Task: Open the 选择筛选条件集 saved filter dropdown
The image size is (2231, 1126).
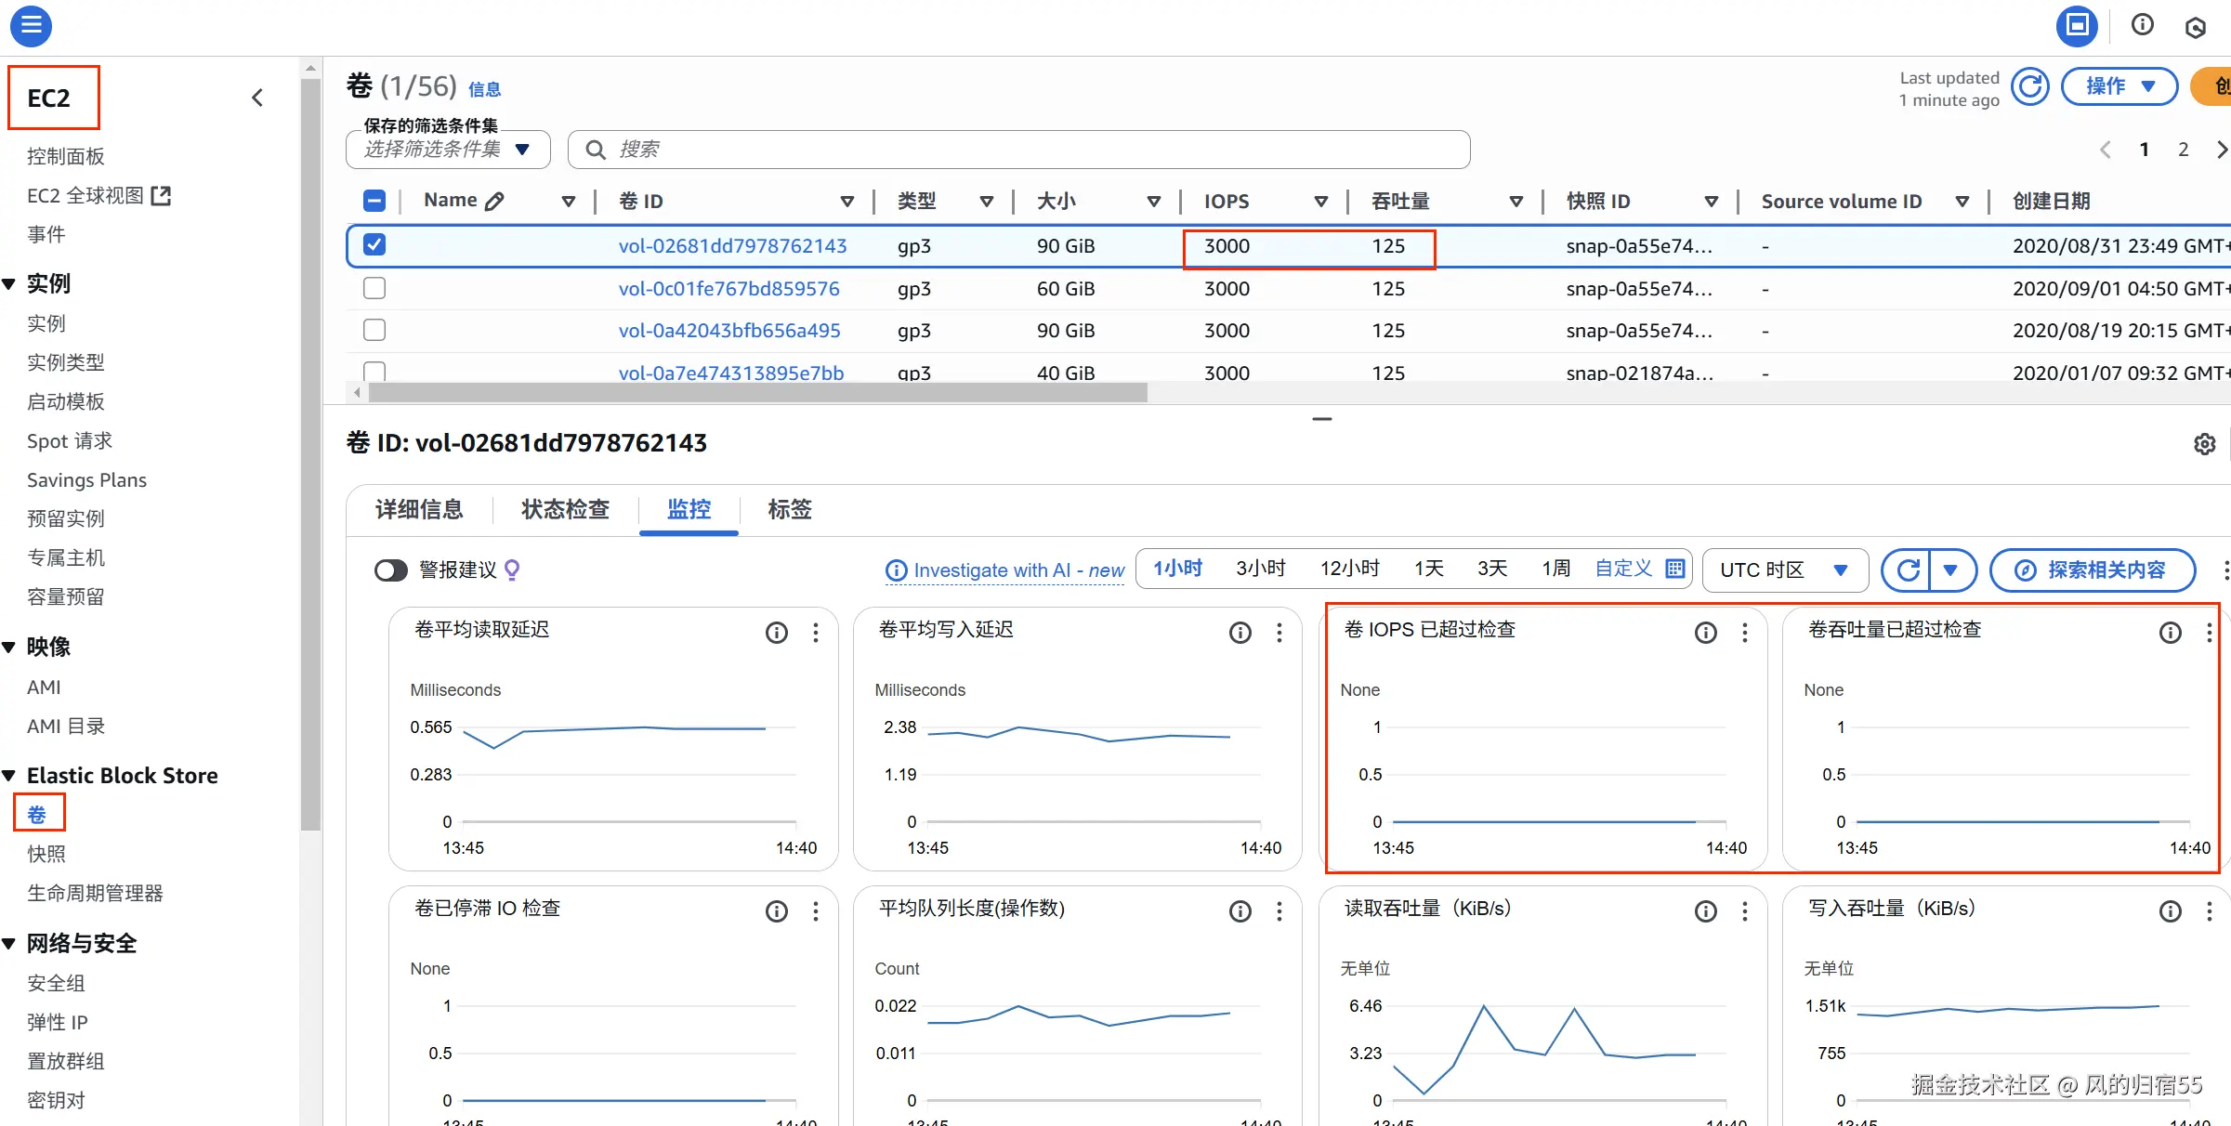Action: click(447, 150)
